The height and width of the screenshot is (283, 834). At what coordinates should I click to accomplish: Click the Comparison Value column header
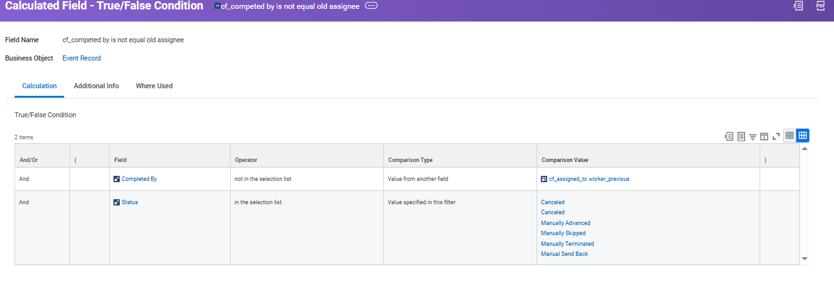tap(648, 156)
